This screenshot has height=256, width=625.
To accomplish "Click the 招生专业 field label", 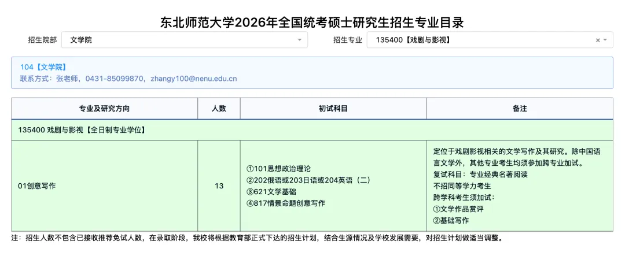I will click(x=348, y=40).
